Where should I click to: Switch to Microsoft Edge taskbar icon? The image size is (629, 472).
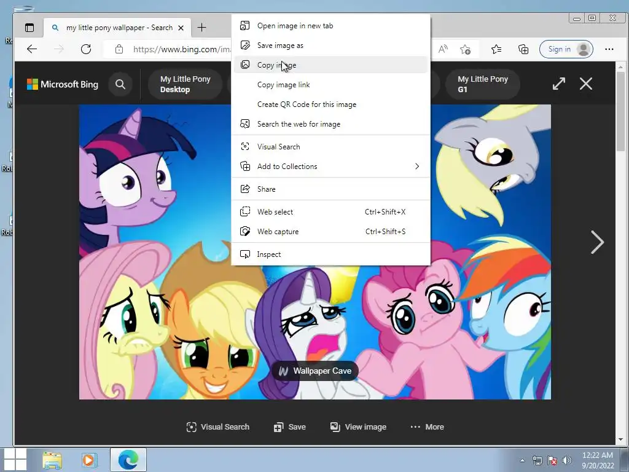(128, 460)
